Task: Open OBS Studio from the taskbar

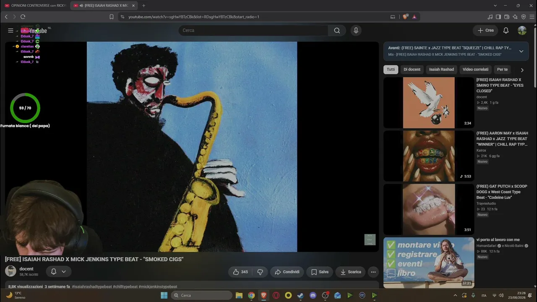Action: click(325, 295)
